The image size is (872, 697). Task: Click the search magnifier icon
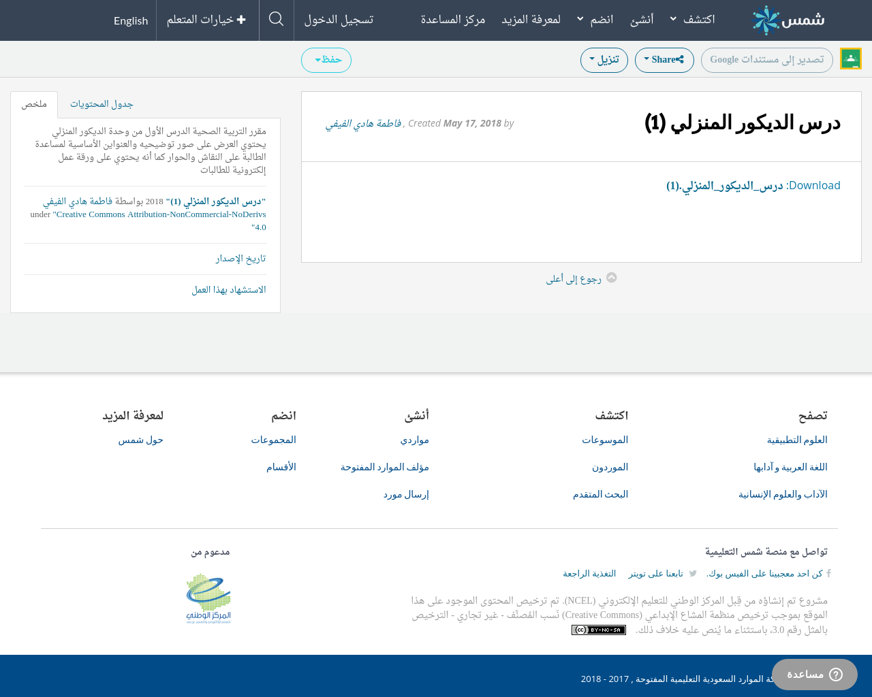click(276, 19)
